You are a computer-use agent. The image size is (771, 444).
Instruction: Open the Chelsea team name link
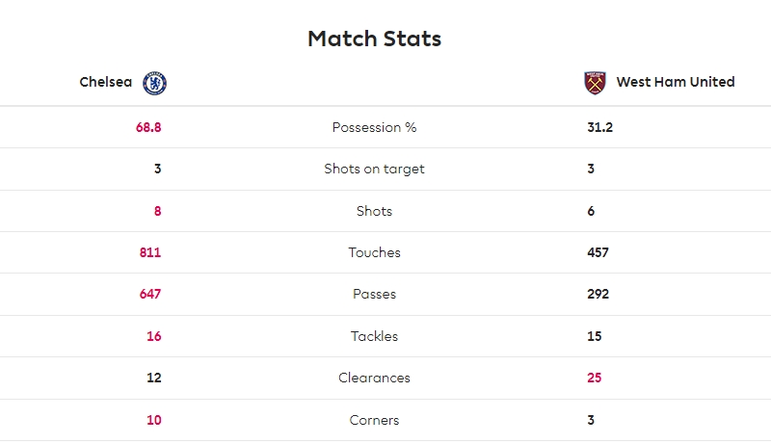[106, 82]
